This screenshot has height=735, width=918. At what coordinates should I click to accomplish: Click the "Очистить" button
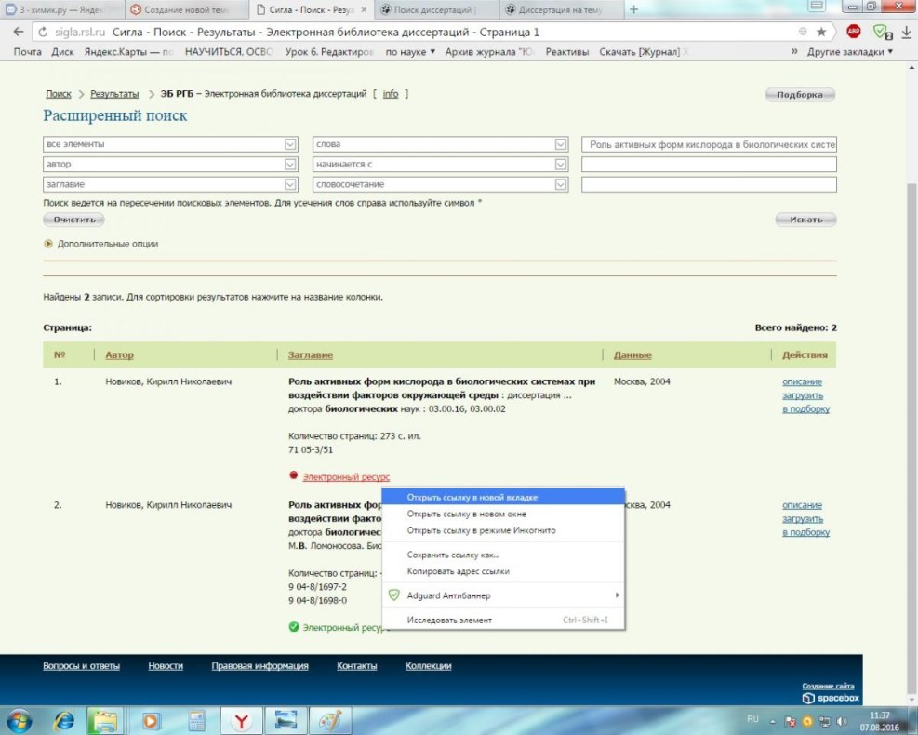[73, 220]
